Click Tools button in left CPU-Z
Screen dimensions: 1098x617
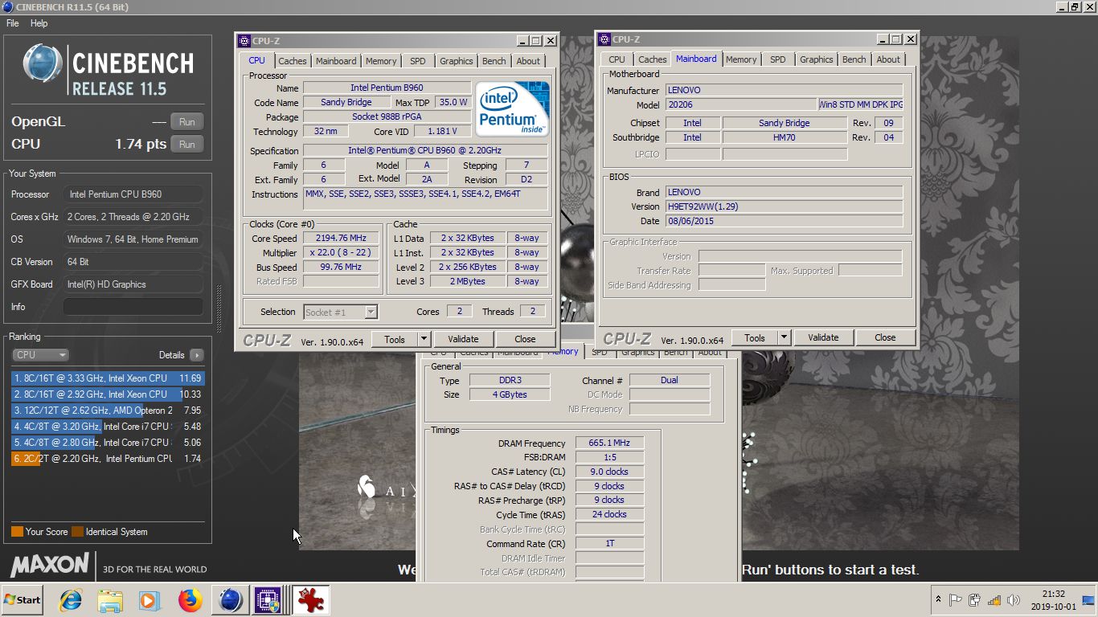[395, 340]
